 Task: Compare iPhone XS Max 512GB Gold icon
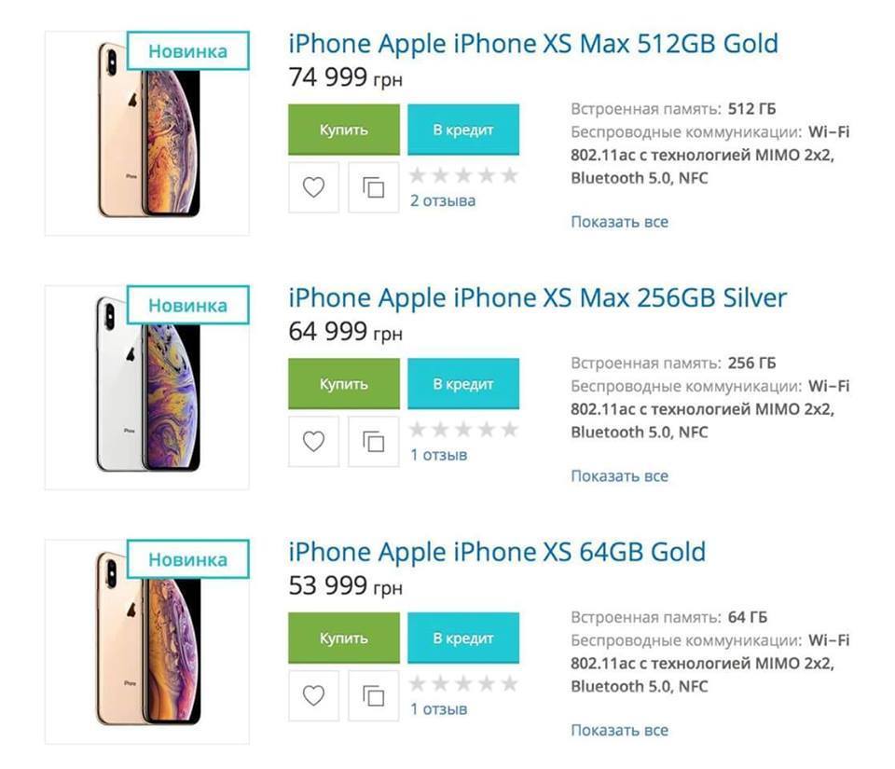[x=374, y=187]
